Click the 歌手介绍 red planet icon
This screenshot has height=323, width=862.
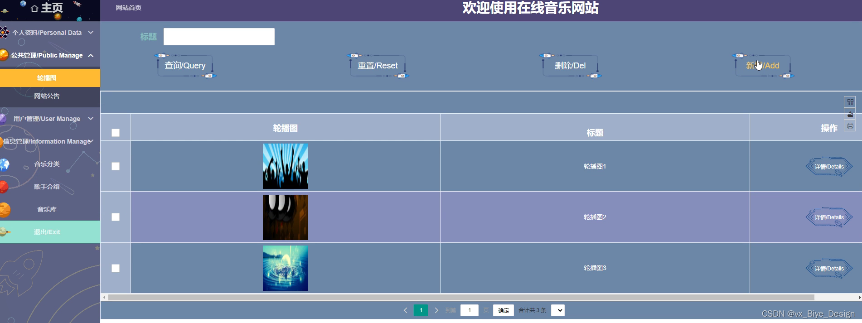4,187
